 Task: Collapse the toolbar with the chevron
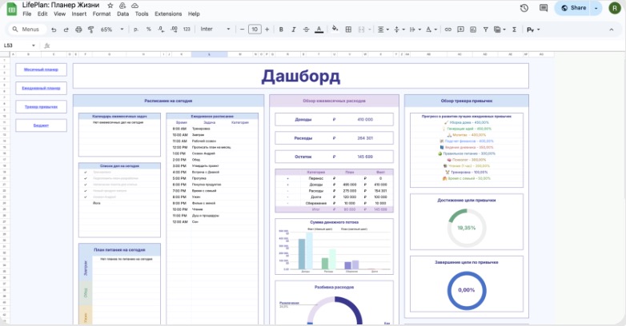612,30
